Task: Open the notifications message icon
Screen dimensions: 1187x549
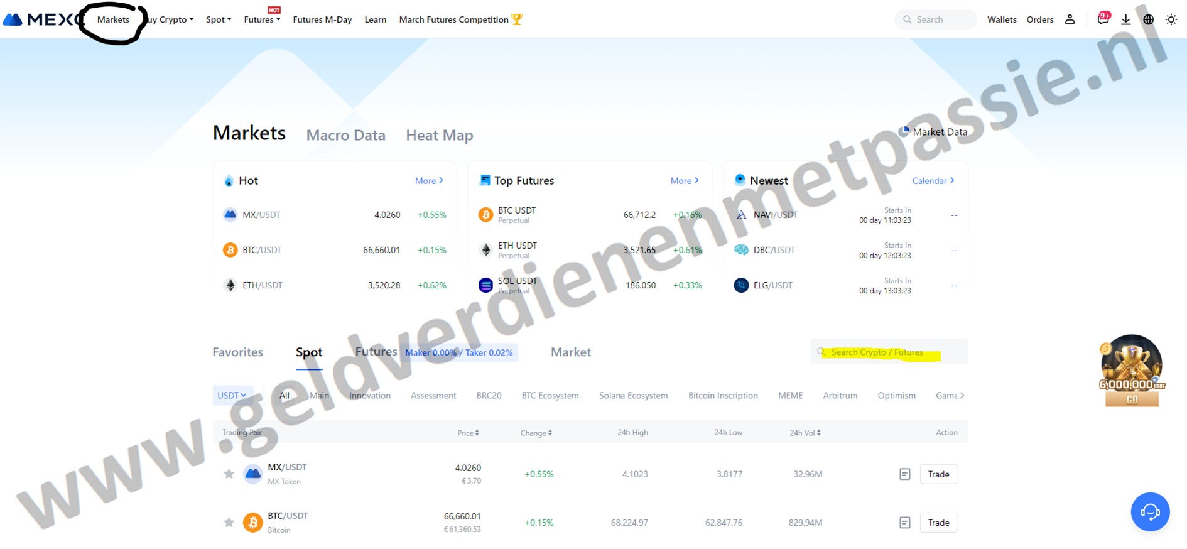Action: [1102, 19]
